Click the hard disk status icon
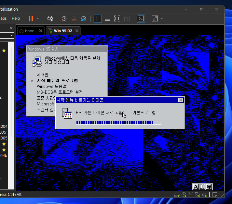The image size is (232, 204). point(177,195)
